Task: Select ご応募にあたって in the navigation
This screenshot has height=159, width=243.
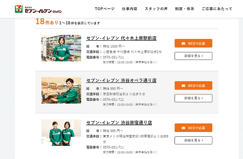Action: click(217, 9)
